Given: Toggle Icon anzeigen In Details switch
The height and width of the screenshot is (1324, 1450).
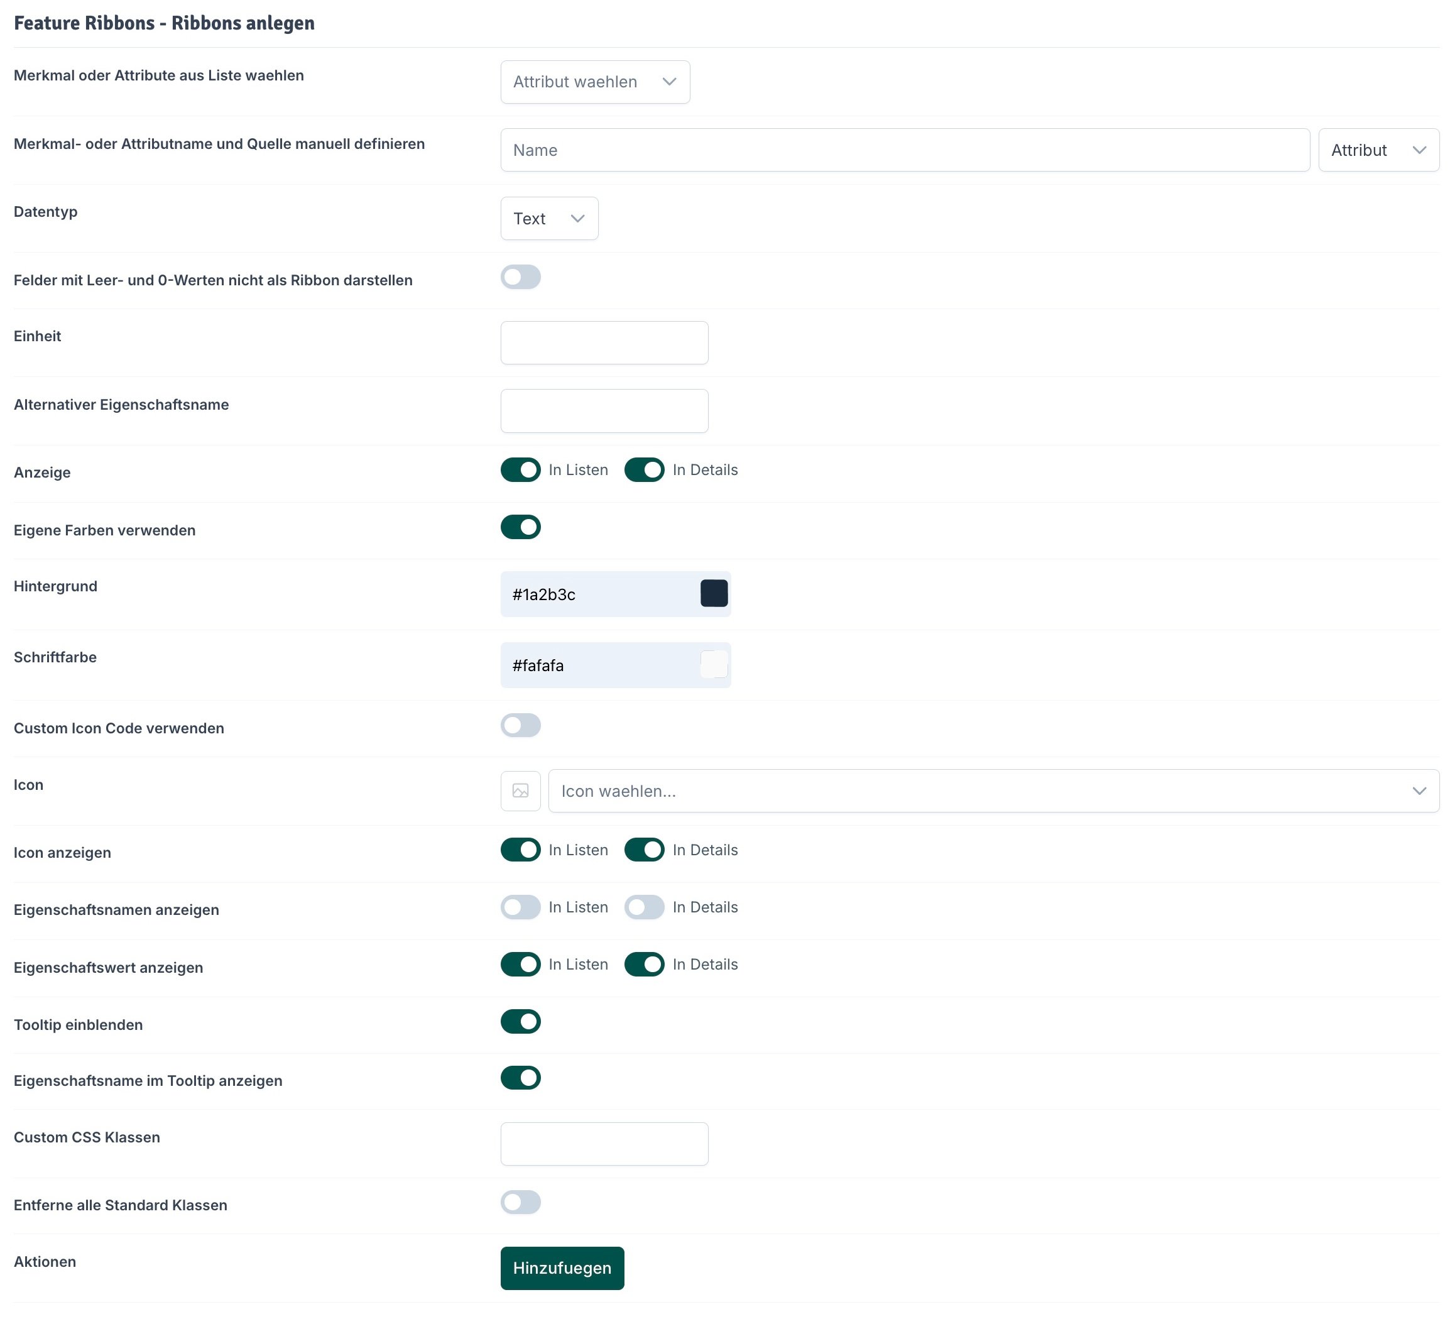Looking at the screenshot, I should [645, 850].
